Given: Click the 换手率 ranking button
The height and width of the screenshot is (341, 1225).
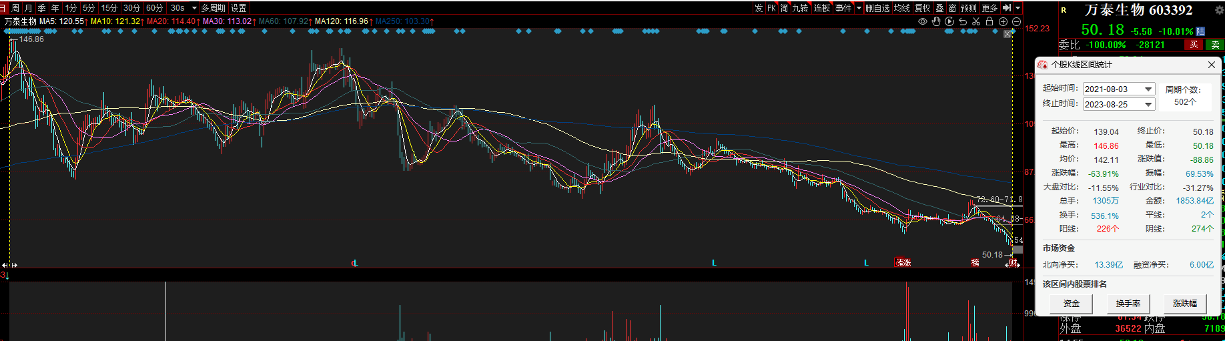Looking at the screenshot, I should pos(1128,304).
